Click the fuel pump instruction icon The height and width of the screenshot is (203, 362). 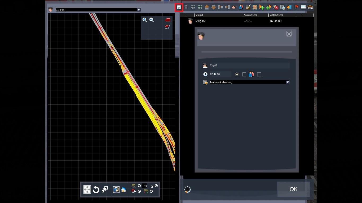[248, 7]
